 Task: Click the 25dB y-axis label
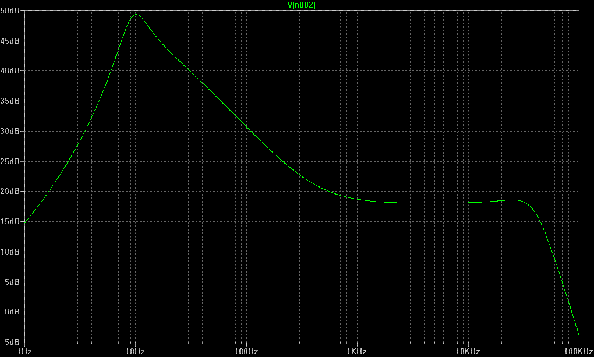(10, 161)
